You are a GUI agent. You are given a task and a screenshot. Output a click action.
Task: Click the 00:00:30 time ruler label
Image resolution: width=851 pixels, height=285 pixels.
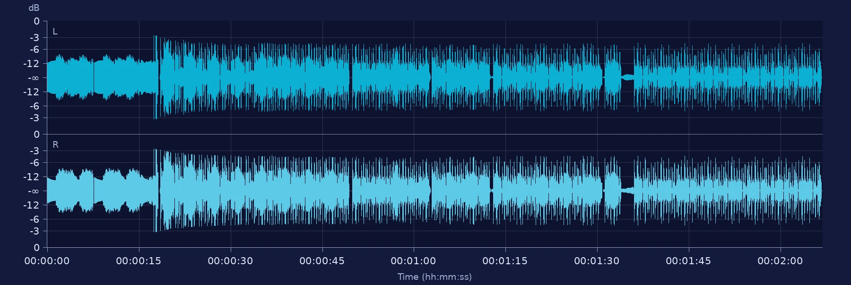tap(230, 261)
